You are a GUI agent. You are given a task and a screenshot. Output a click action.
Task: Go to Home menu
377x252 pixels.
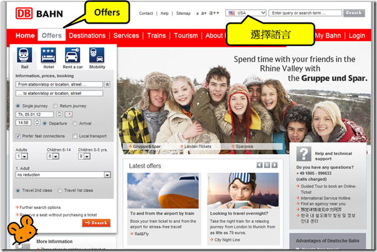tap(25, 36)
